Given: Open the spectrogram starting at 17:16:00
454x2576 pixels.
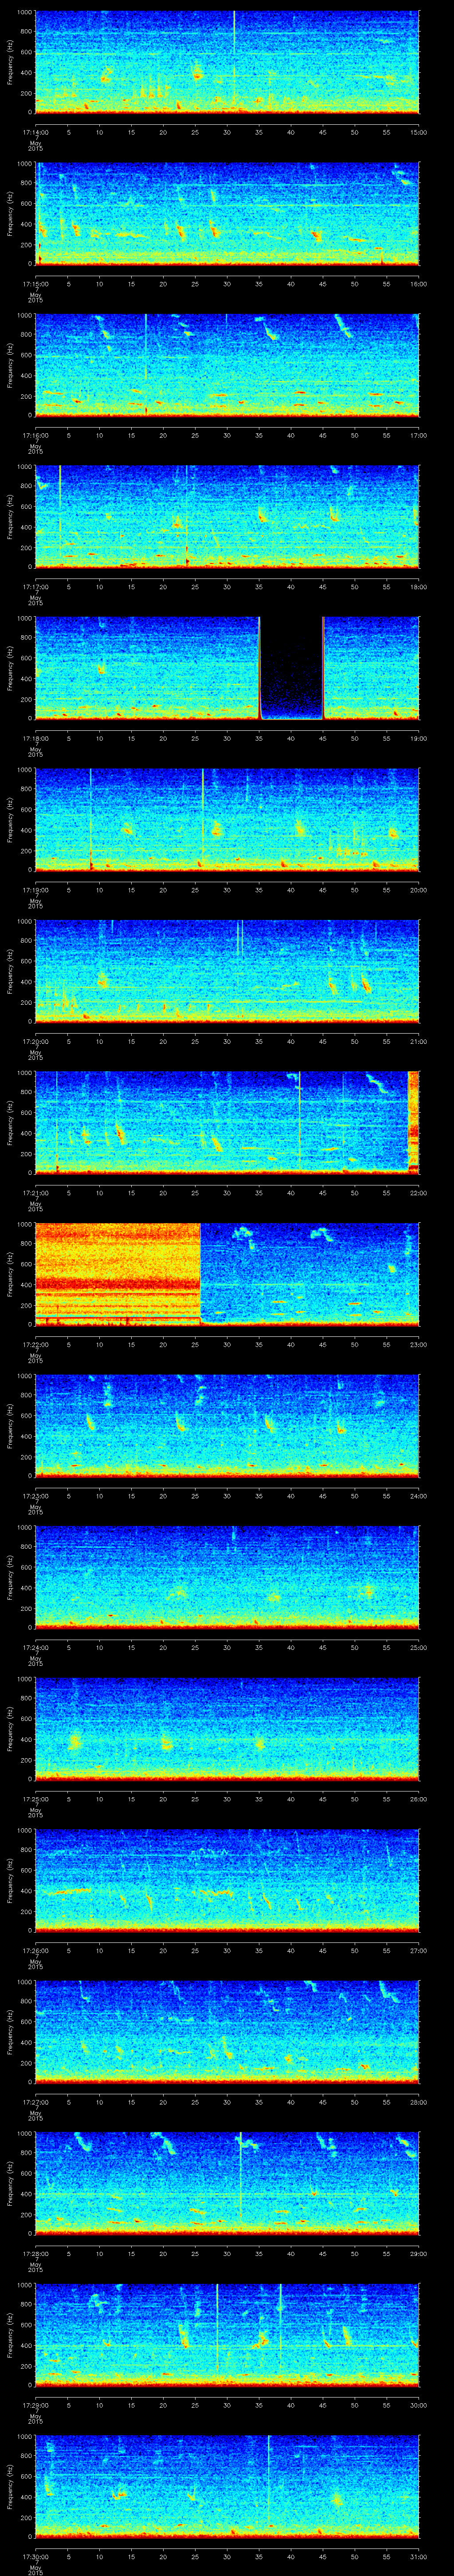Looking at the screenshot, I should [x=227, y=365].
